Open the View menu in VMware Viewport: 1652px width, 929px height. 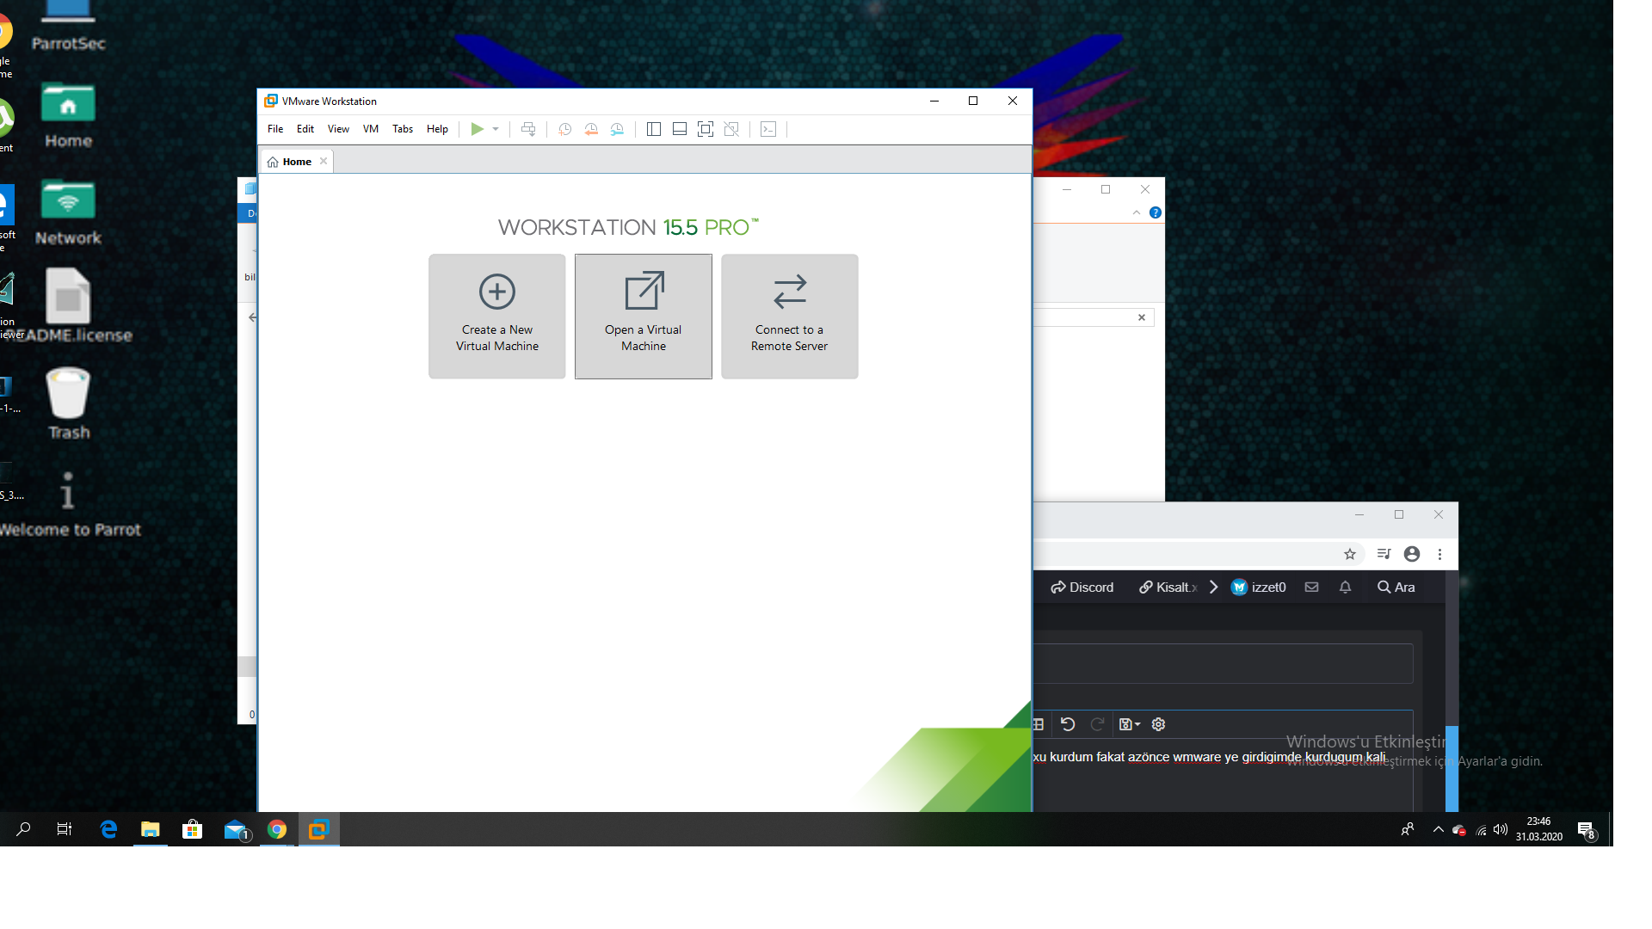(x=338, y=129)
